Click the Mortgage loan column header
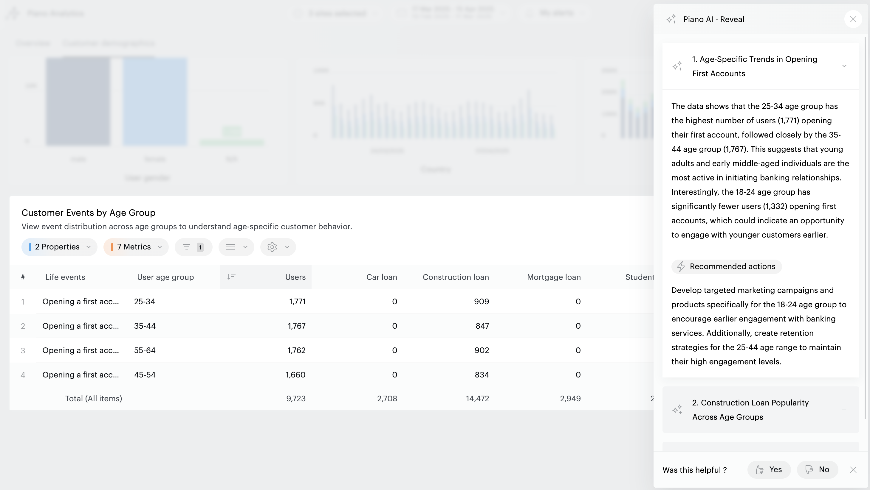Image resolution: width=870 pixels, height=490 pixels. coord(554,277)
